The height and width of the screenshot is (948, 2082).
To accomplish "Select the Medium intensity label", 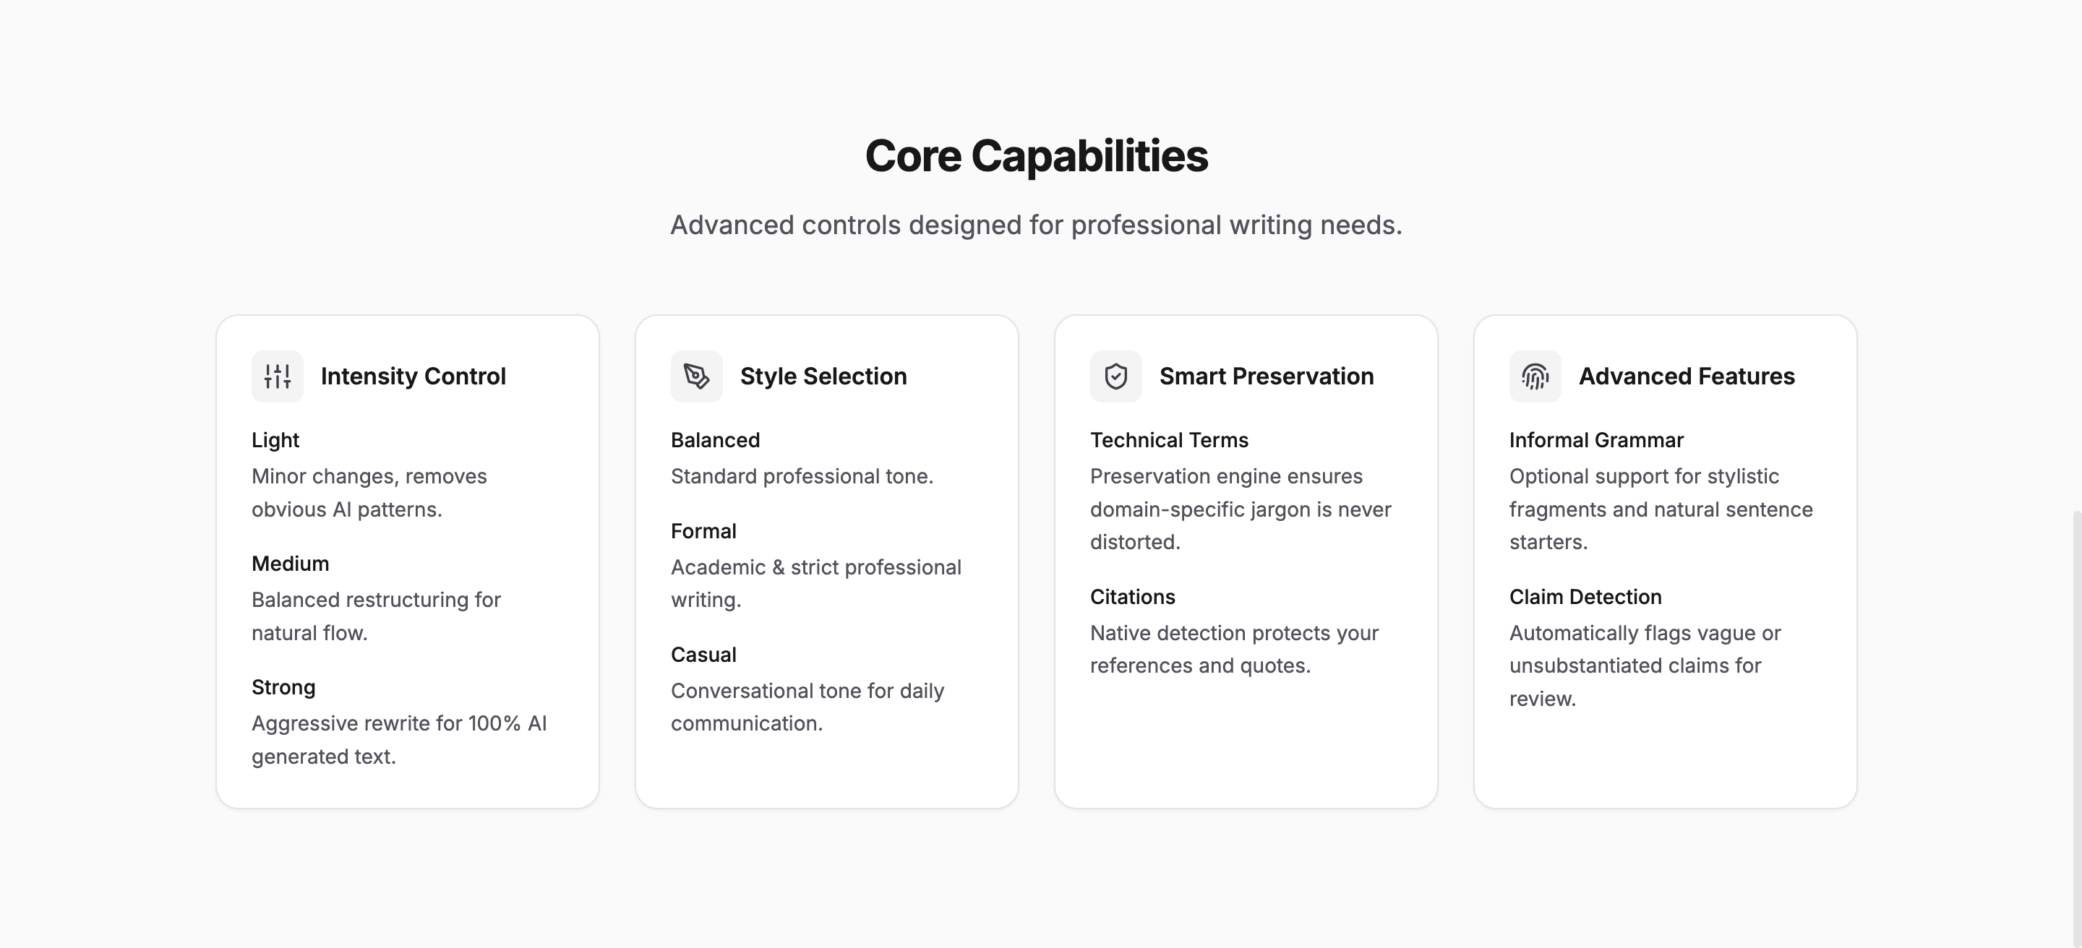I will (290, 564).
